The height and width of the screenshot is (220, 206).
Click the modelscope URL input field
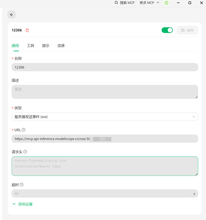105,139
